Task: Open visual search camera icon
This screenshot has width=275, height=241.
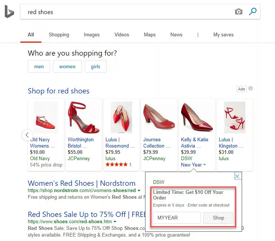Action: click(238, 11)
